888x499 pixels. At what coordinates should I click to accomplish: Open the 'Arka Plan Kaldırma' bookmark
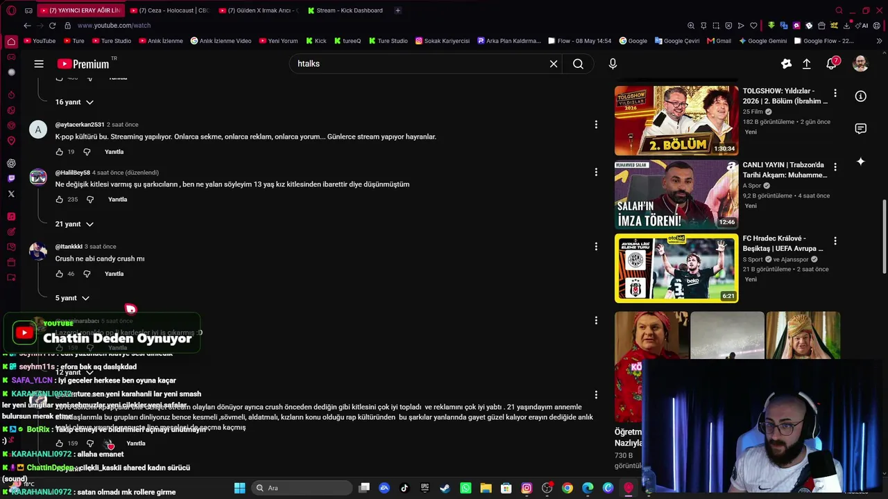[509, 41]
